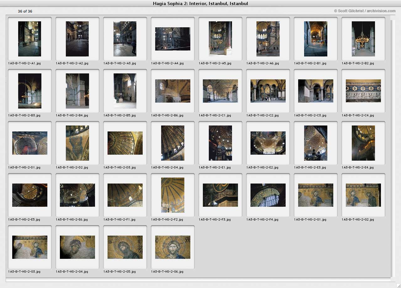Click filename label 1A3-B-T-HS-2-G6.jpg
This screenshot has width=401, height=288.
167,272
